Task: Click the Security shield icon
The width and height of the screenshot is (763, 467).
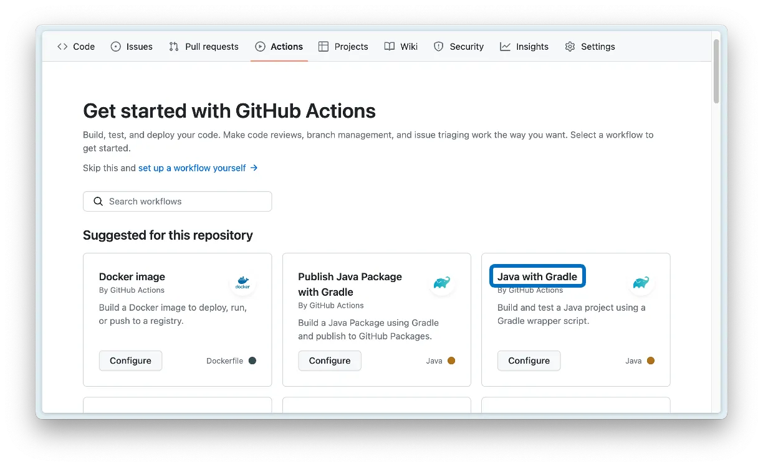Action: (439, 47)
